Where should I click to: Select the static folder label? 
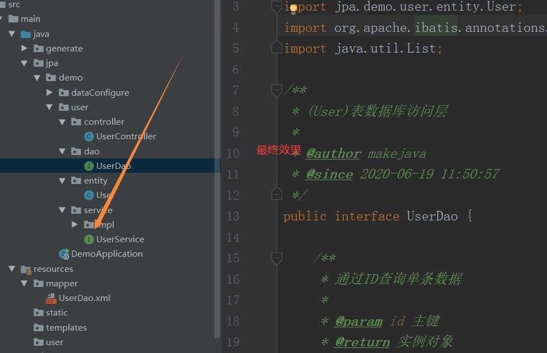(57, 313)
